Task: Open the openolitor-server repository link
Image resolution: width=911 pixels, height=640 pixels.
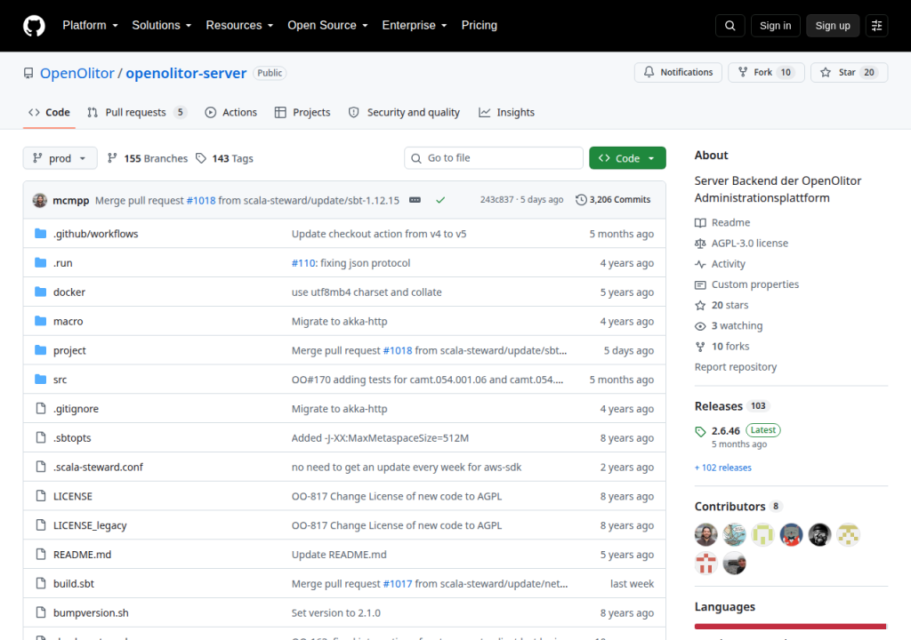Action: (187, 73)
